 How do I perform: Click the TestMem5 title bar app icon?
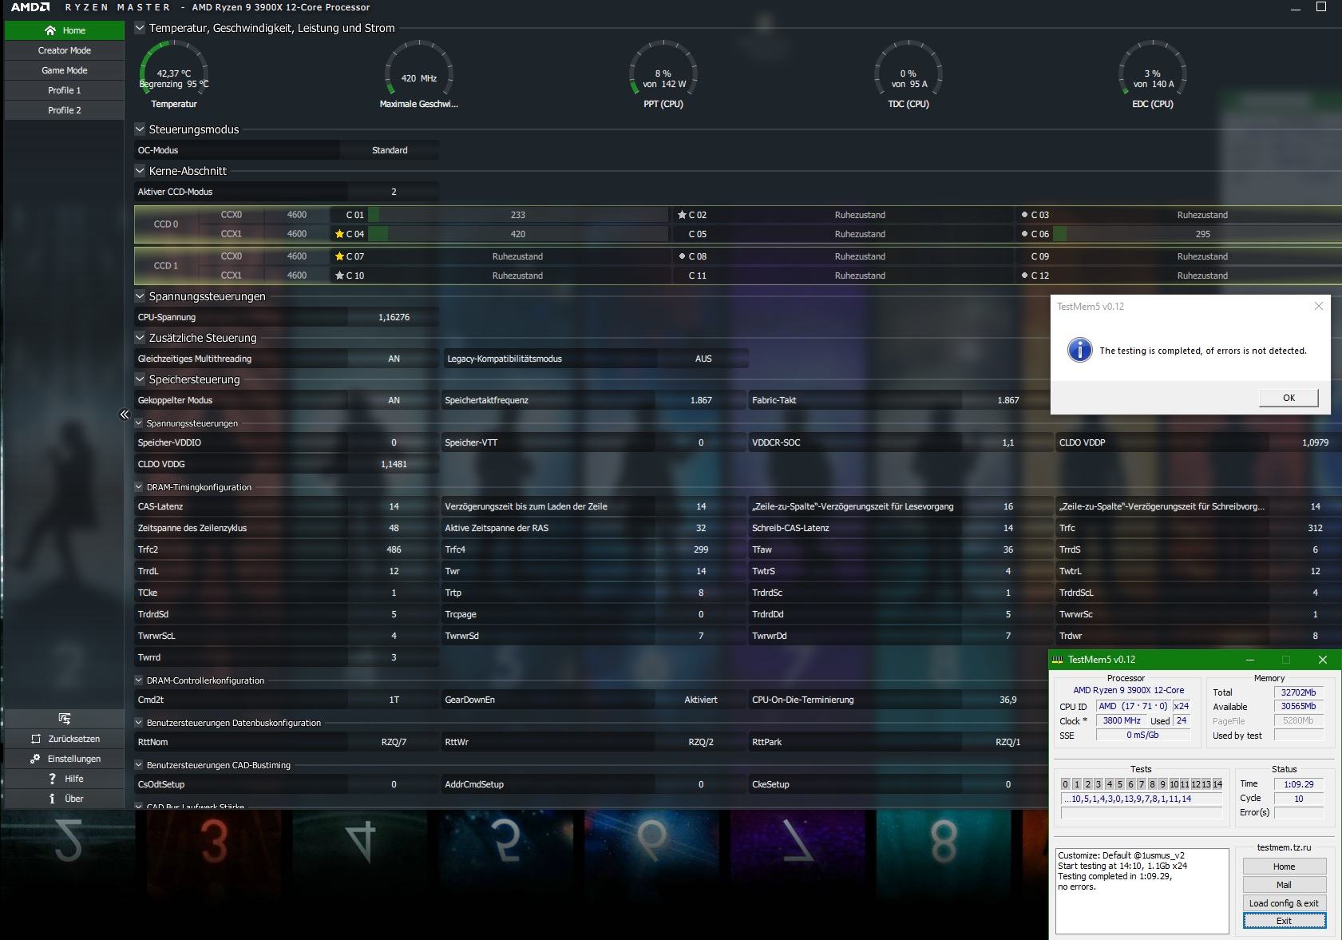click(1058, 660)
